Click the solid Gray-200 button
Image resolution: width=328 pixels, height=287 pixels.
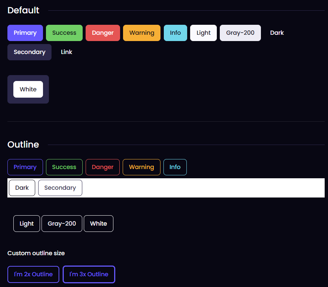point(240,33)
